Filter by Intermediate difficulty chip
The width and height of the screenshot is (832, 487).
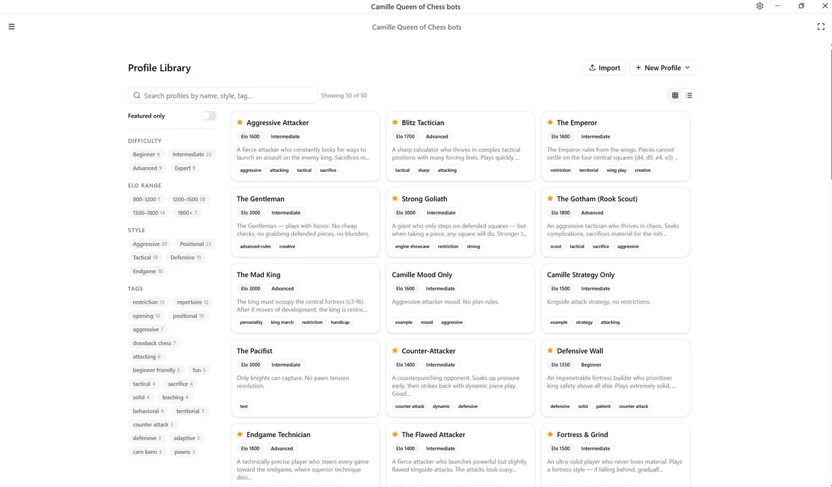pyautogui.click(x=192, y=154)
